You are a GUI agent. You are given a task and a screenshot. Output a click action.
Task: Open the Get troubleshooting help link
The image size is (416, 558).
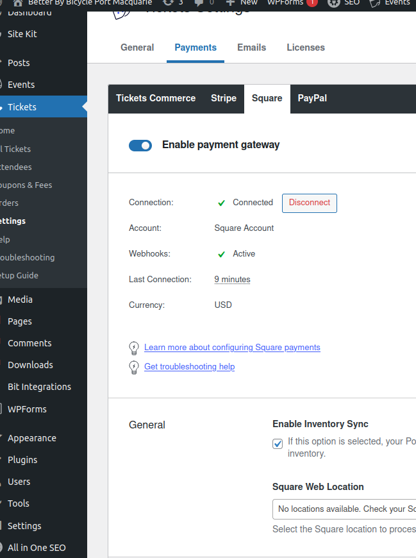tap(189, 367)
